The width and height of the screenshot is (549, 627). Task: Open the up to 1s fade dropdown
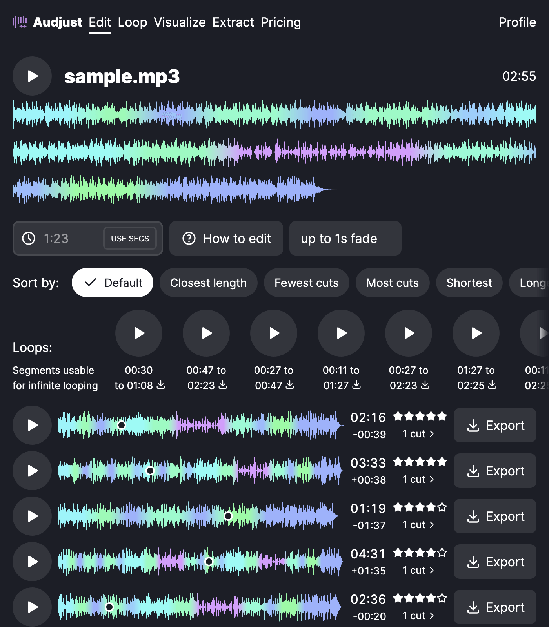coord(345,238)
